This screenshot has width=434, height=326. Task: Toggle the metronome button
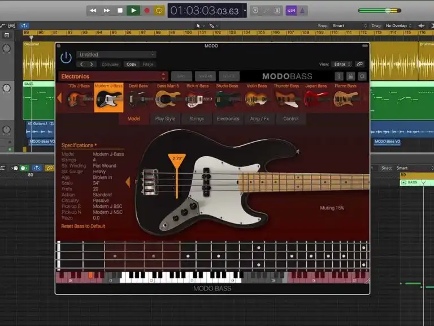point(302,11)
